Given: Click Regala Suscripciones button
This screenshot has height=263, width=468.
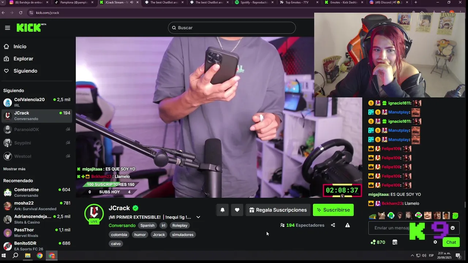Looking at the screenshot, I should pyautogui.click(x=278, y=210).
